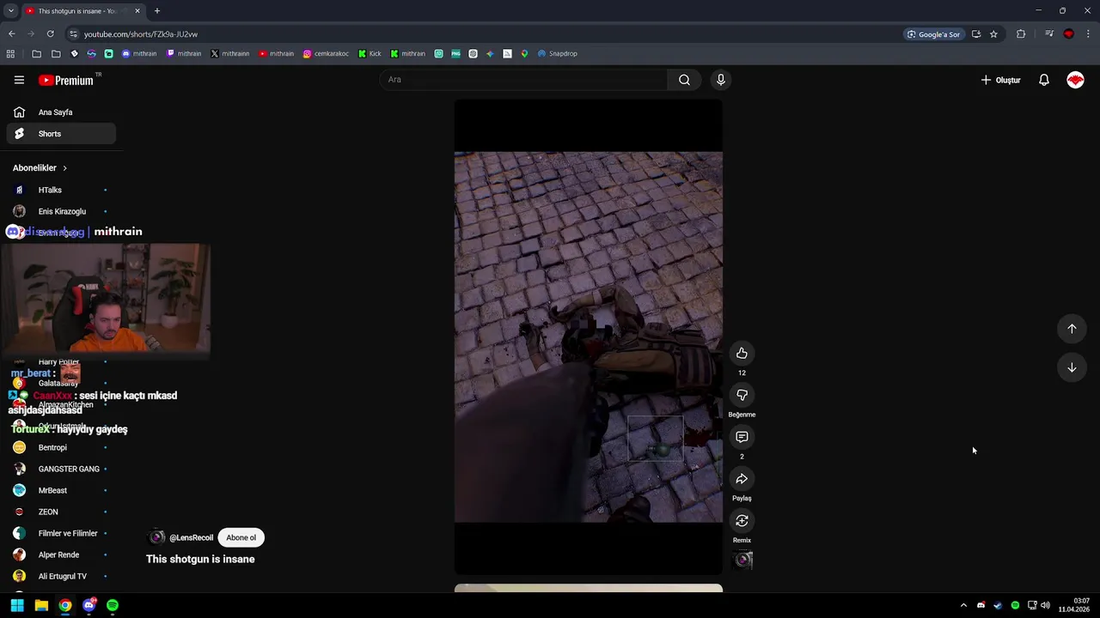The height and width of the screenshot is (618, 1100).
Task: Open Kick bookmark
Action: (370, 53)
